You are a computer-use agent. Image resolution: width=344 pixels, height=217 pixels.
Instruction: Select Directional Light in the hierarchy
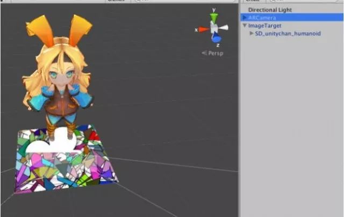click(270, 10)
